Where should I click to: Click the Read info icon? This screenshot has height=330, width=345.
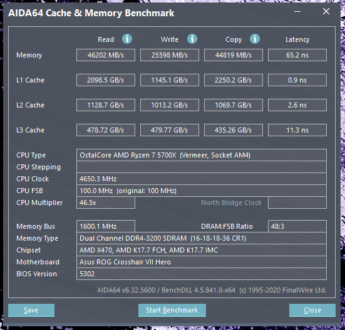click(127, 39)
